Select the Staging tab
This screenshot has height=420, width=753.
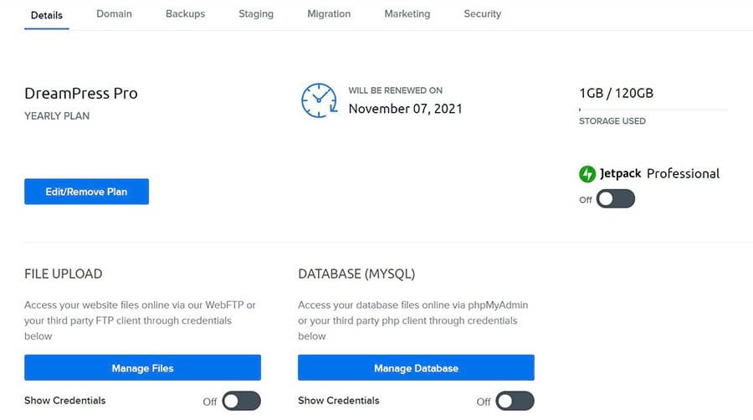[255, 14]
